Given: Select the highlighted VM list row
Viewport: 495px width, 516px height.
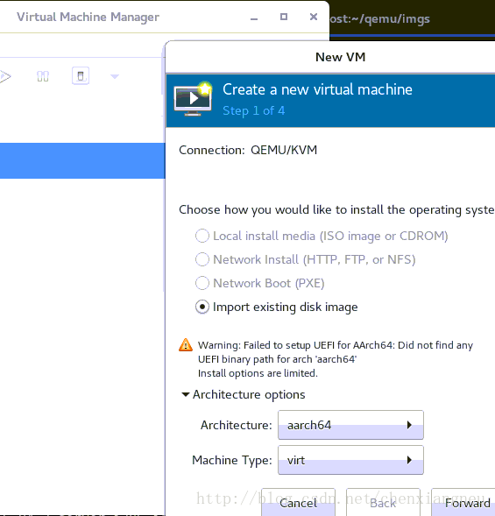Looking at the screenshot, I should [82, 160].
